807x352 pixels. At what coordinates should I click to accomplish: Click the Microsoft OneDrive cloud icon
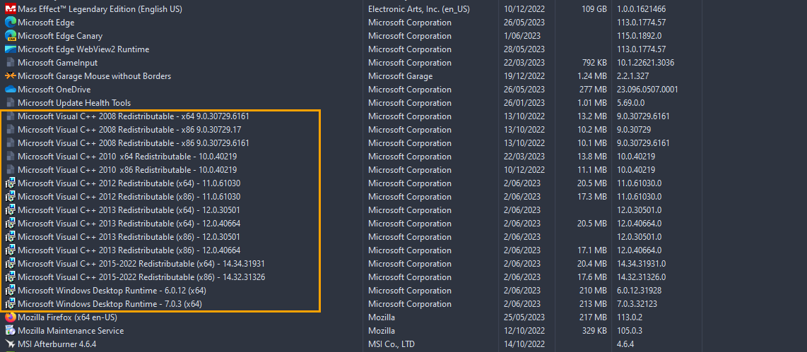[11, 90]
